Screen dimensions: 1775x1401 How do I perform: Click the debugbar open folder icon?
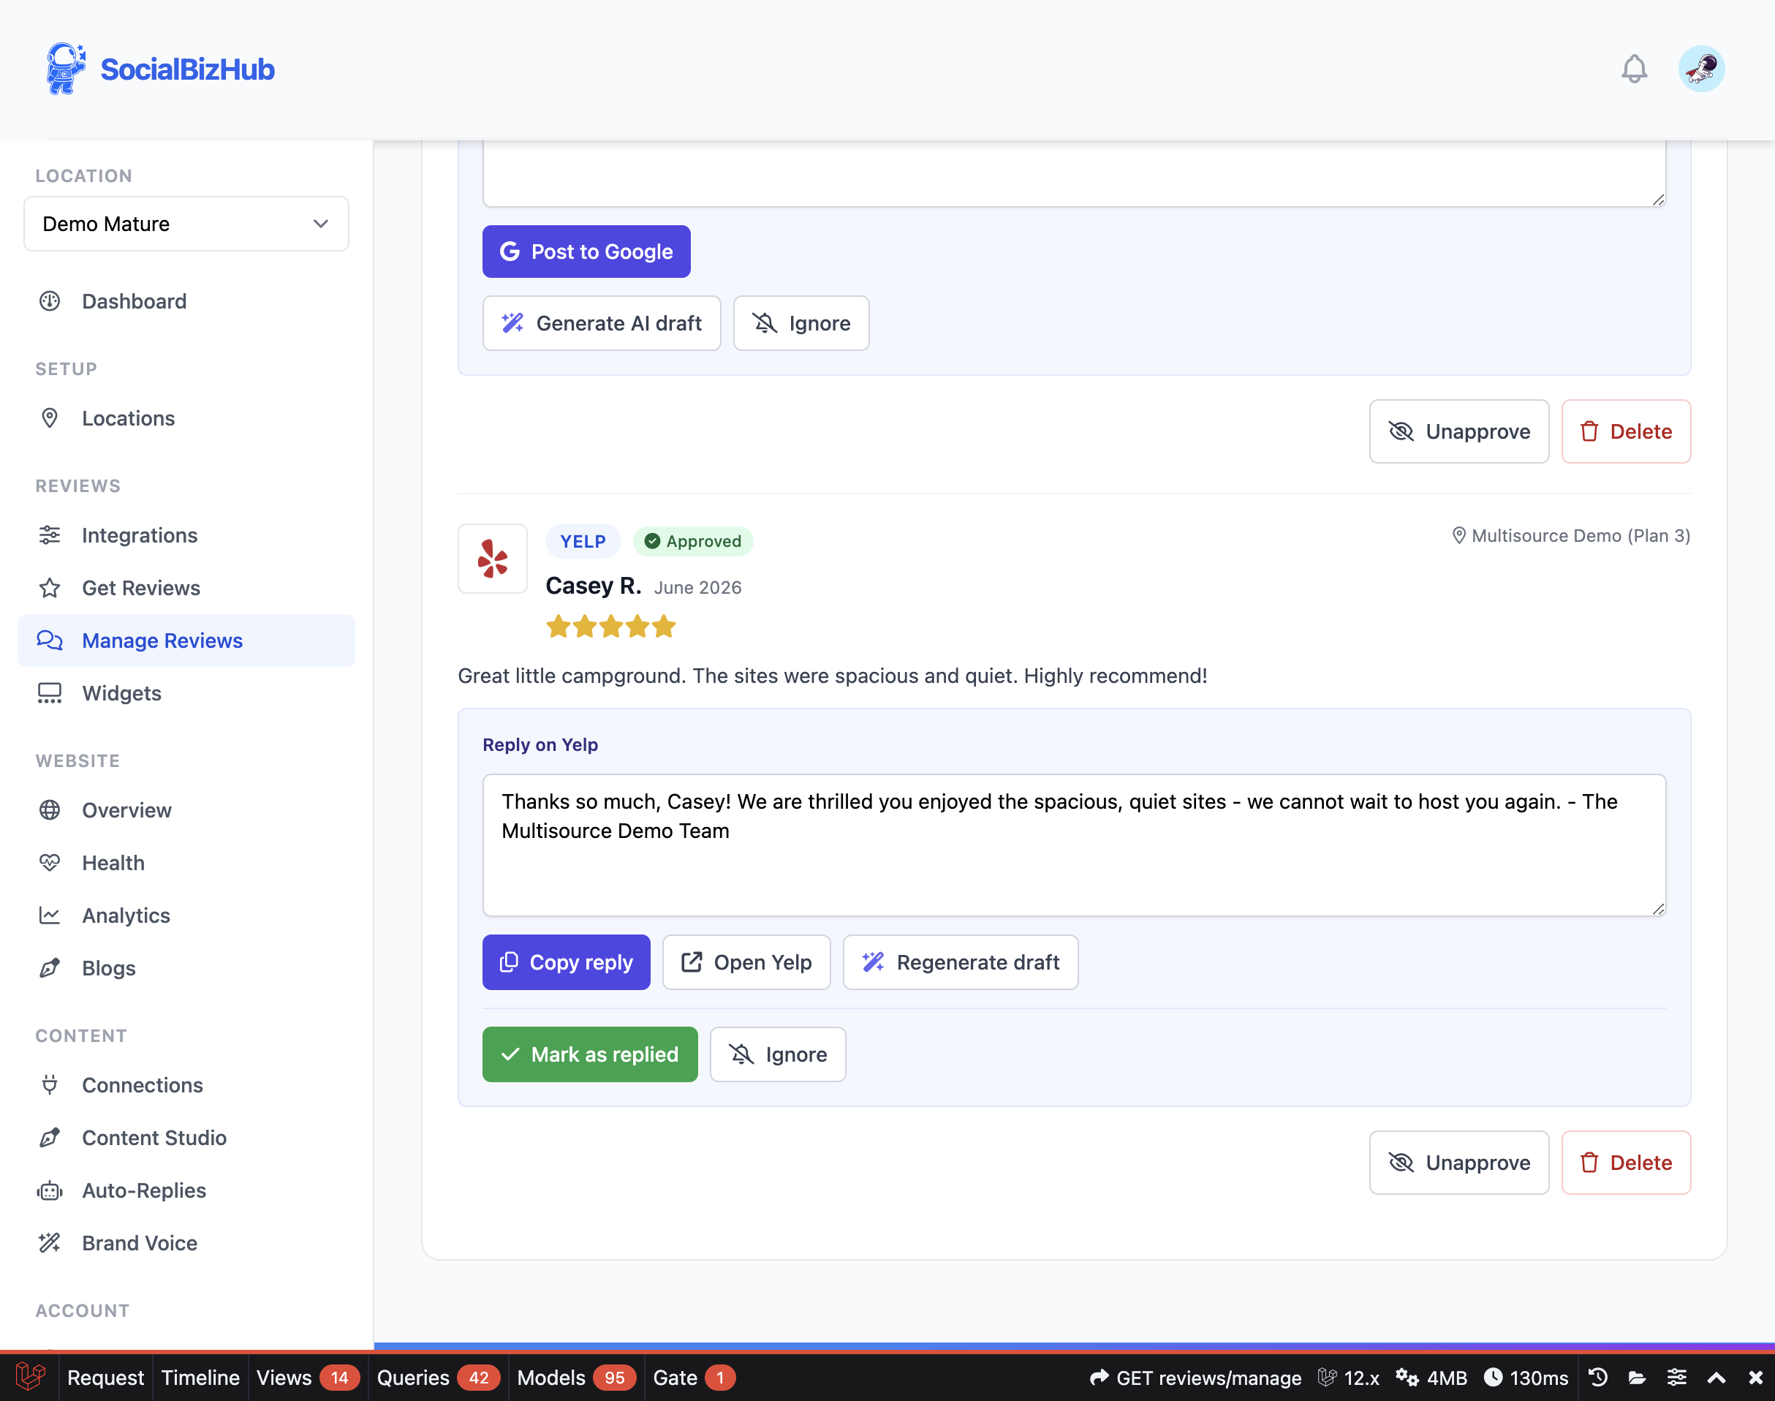[x=1638, y=1378]
